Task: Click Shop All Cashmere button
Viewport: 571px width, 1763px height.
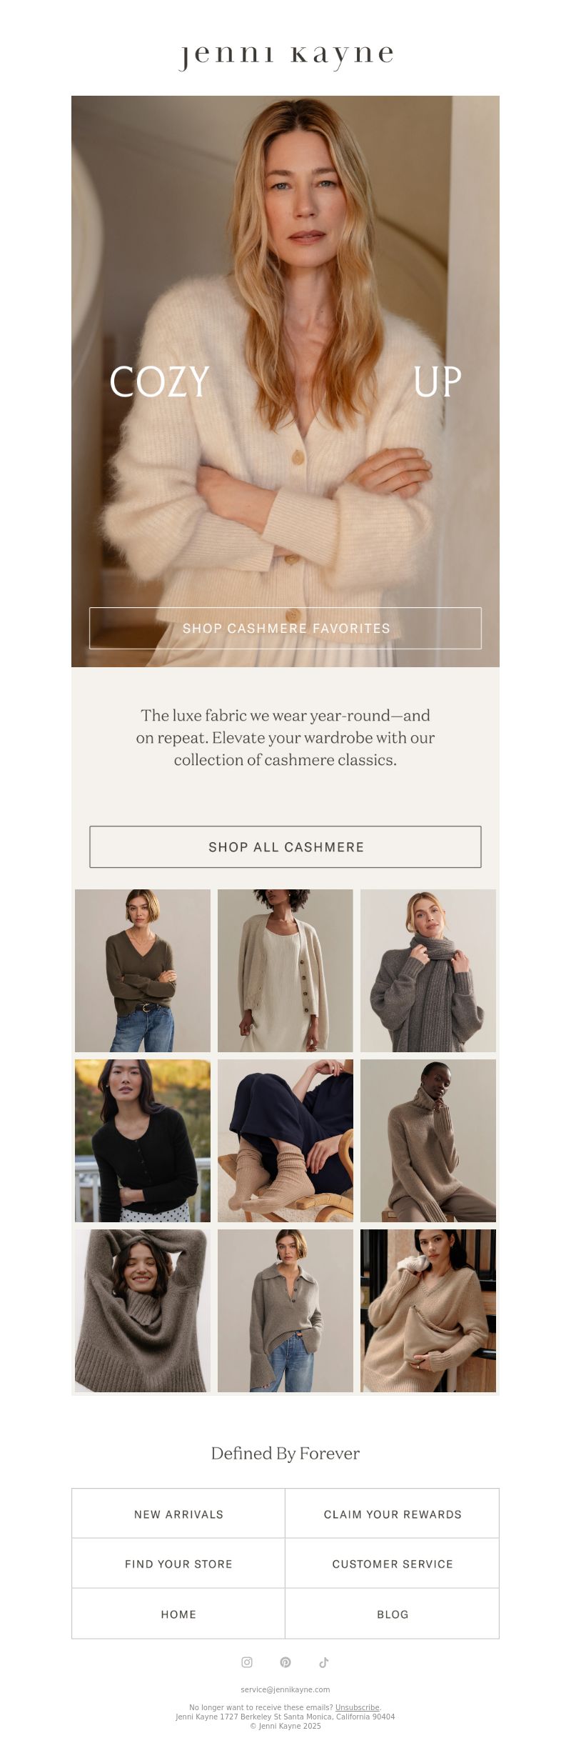Action: [285, 846]
